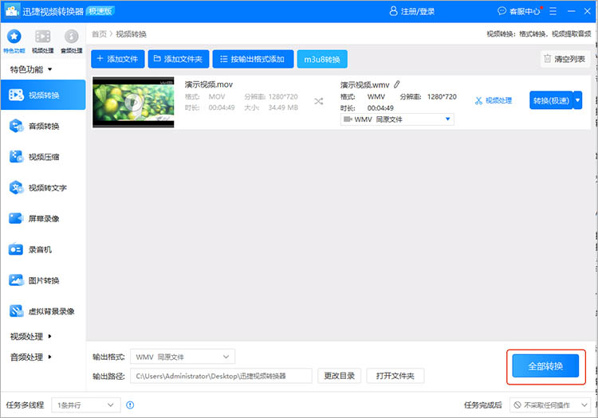598x418 pixels.
Task: Open dropdown arrow beside 转换(极速)
Action: point(578,100)
